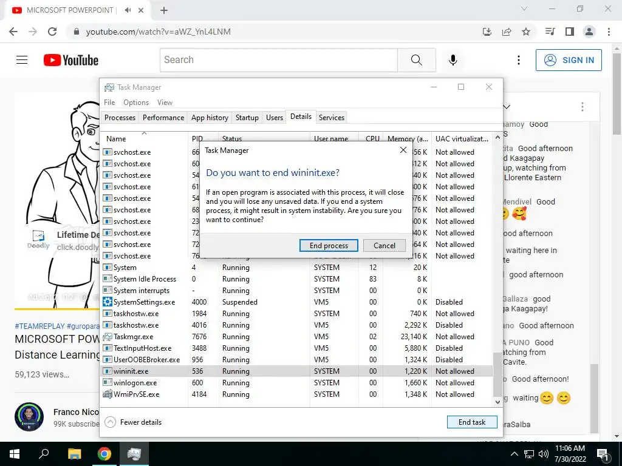The height and width of the screenshot is (466, 622).
Task: Search with voice microphone icon
Action: (453, 60)
